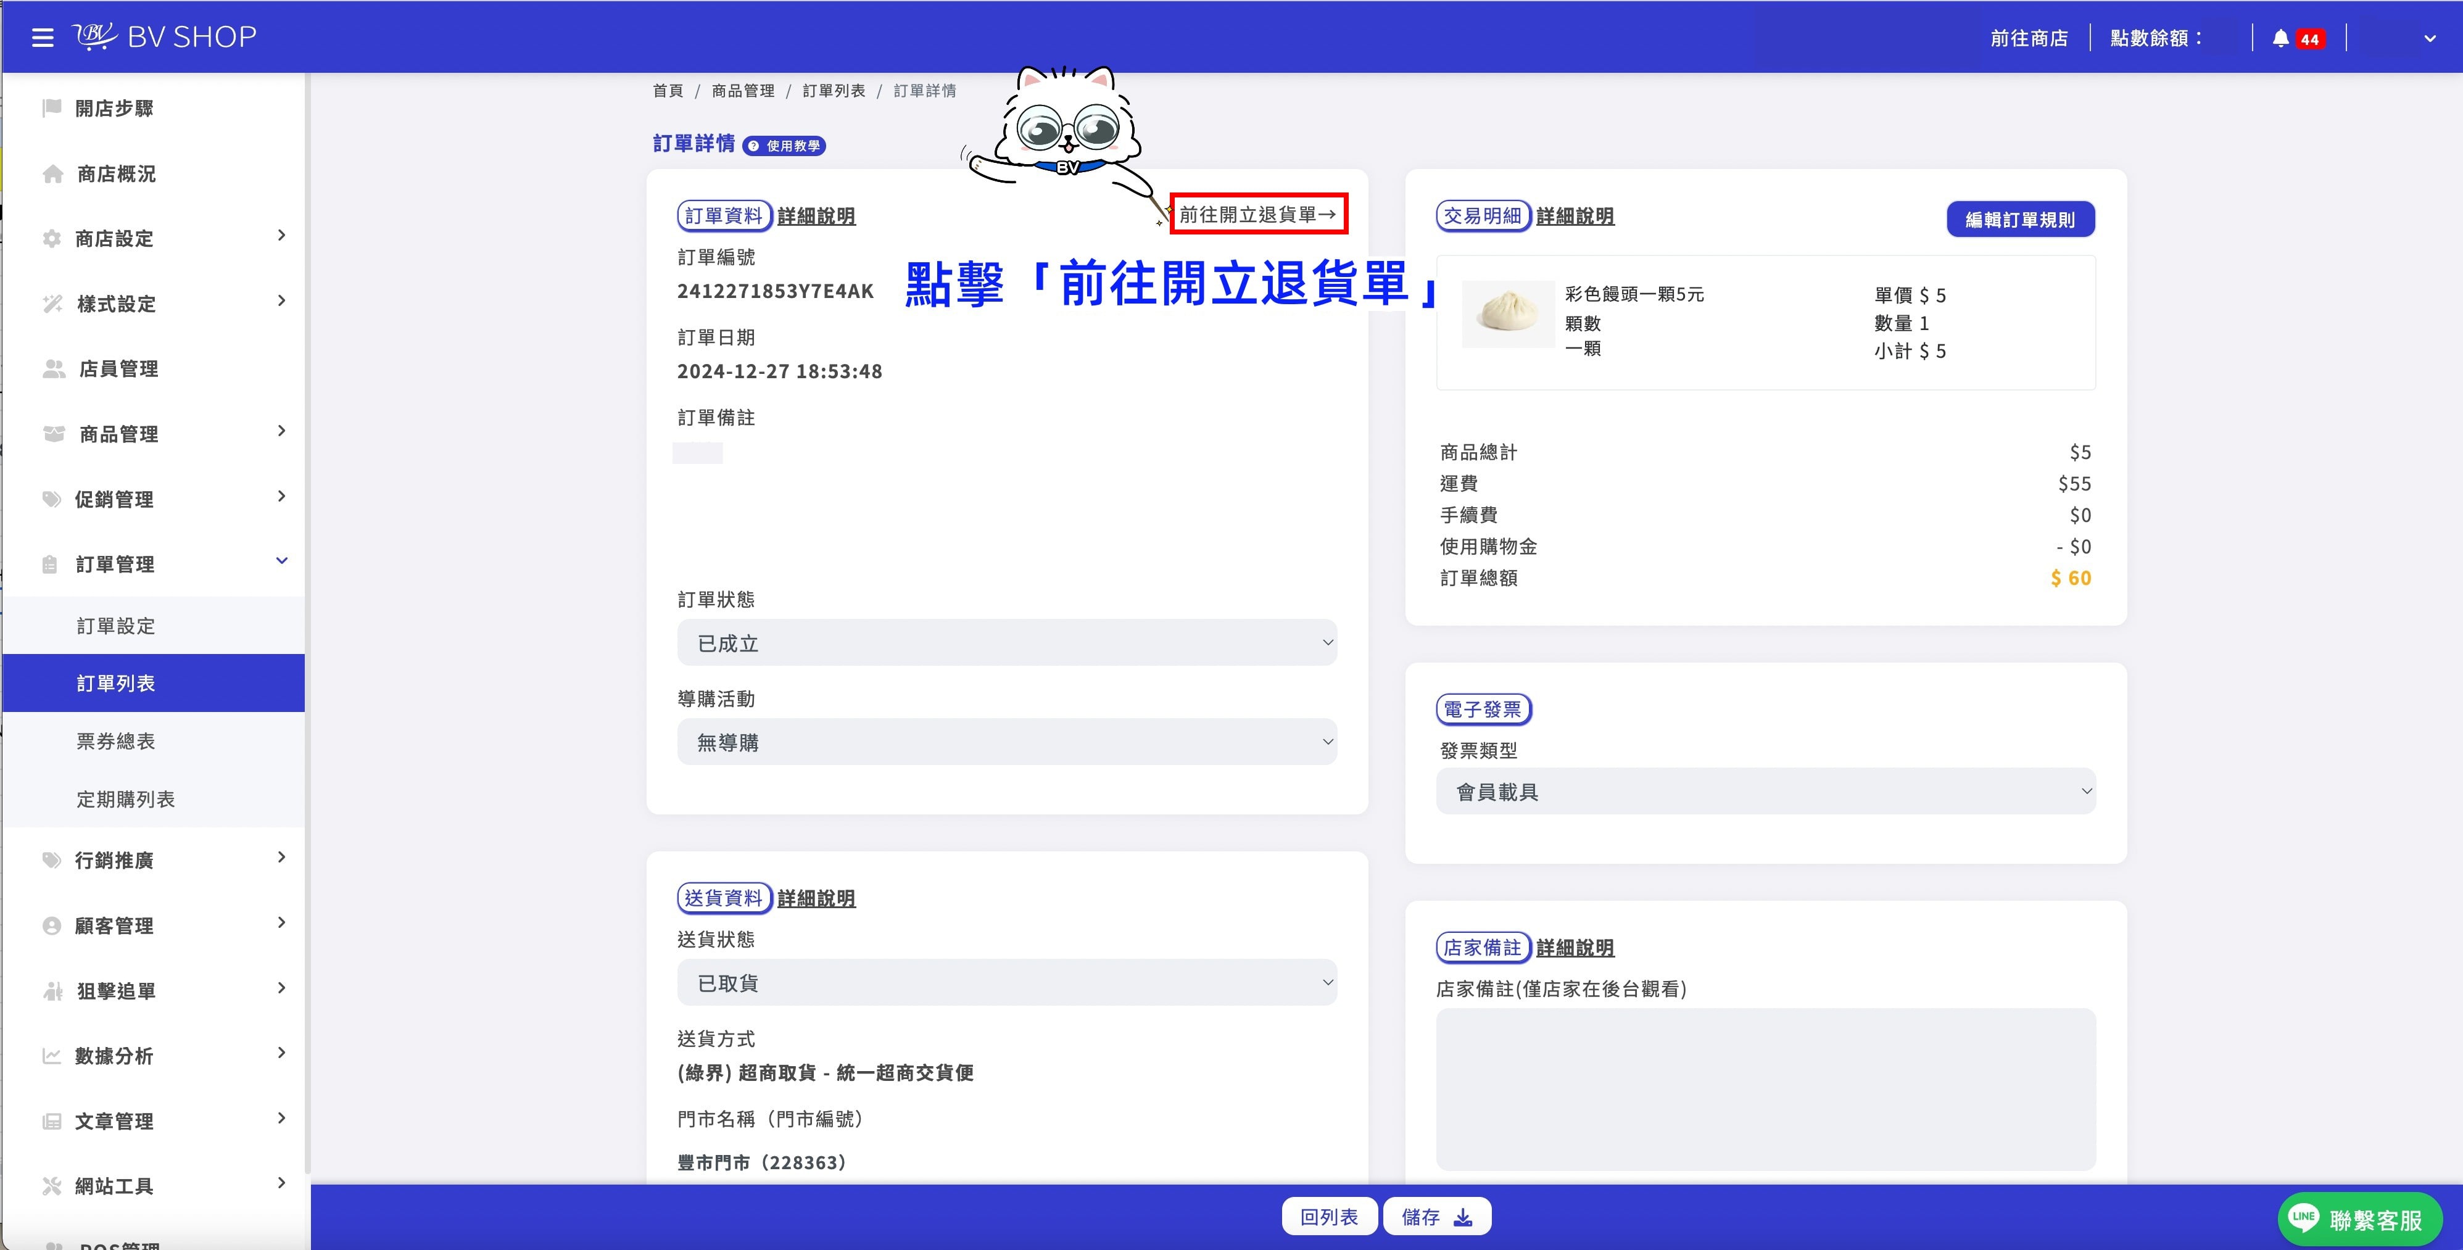Click the 使用教學 help badge
2463x1250 pixels.
click(x=784, y=146)
